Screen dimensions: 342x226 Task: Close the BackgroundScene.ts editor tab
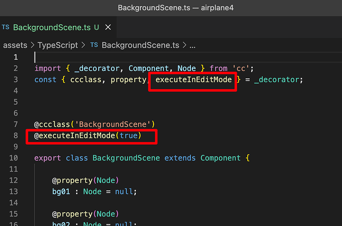pyautogui.click(x=109, y=27)
